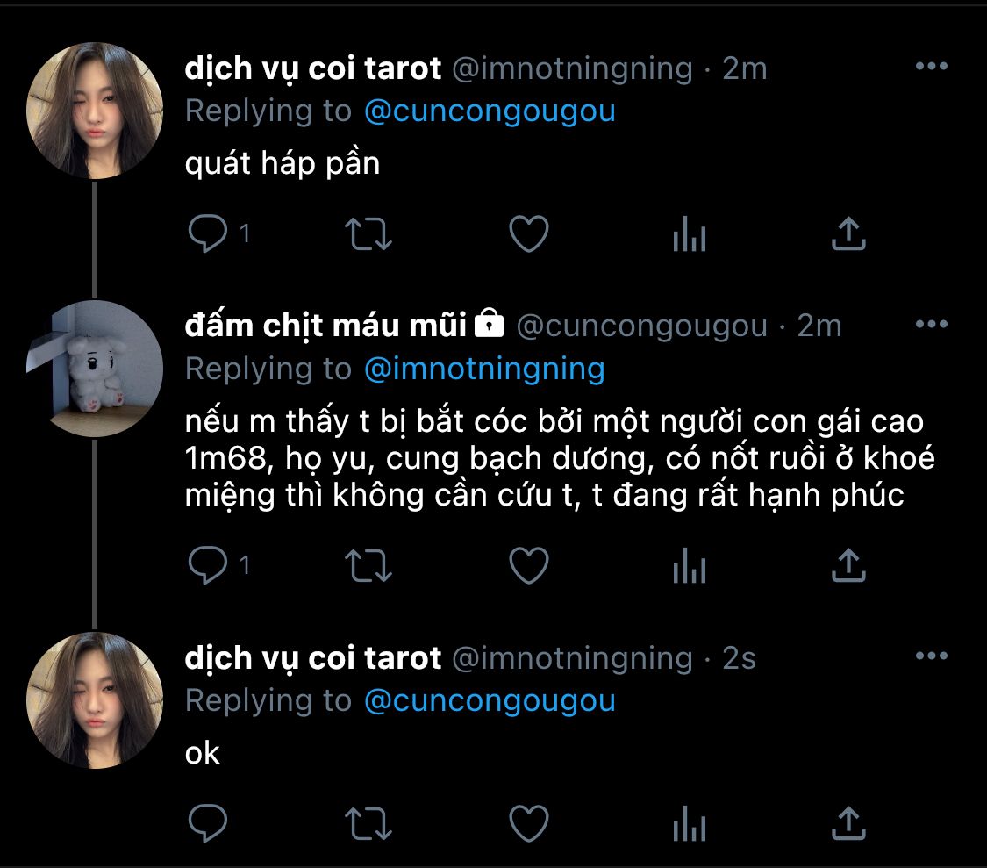Retweet icon on the middle tweet
Screen dimensions: 987x868
pyautogui.click(x=368, y=566)
